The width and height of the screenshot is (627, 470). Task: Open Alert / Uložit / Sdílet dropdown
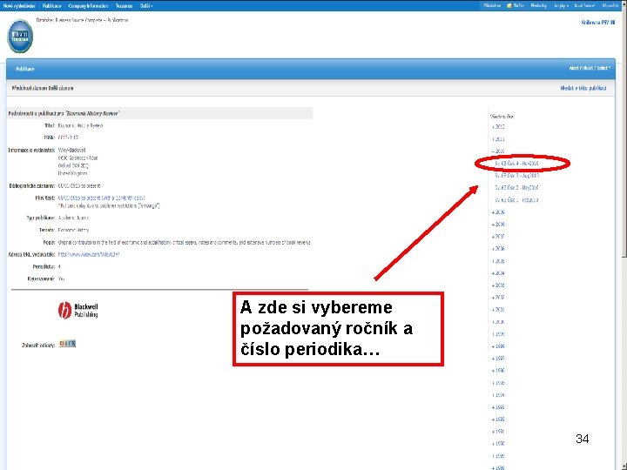coord(590,69)
